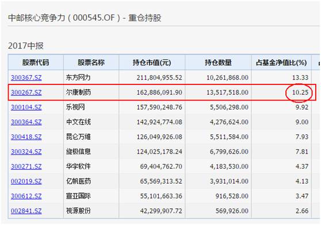321x225 pixels.
Task: Click holding quantity 5,511,584.00
Action: (229, 137)
